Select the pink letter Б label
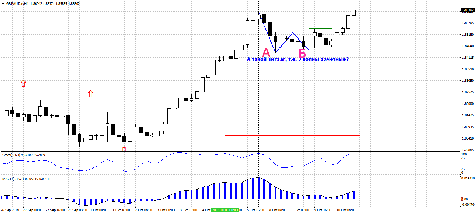This screenshot has width=475, height=214. pos(302,53)
